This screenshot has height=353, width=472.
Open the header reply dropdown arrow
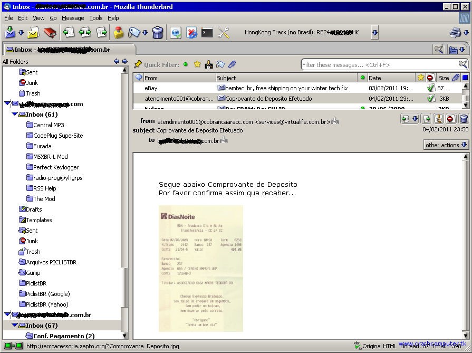(415, 119)
